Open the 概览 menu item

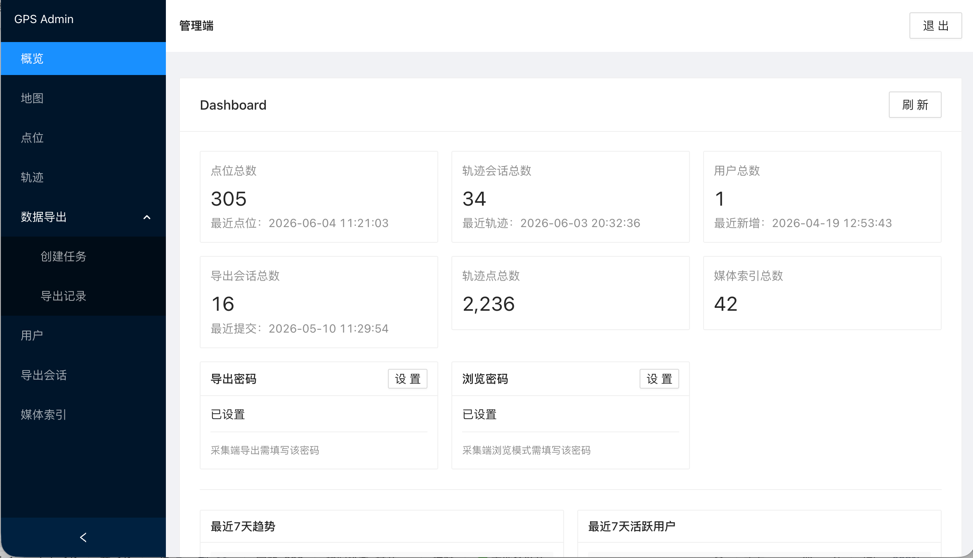pyautogui.click(x=83, y=59)
